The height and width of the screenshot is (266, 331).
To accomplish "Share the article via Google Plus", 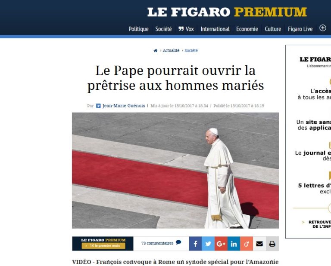I will coord(221,244).
